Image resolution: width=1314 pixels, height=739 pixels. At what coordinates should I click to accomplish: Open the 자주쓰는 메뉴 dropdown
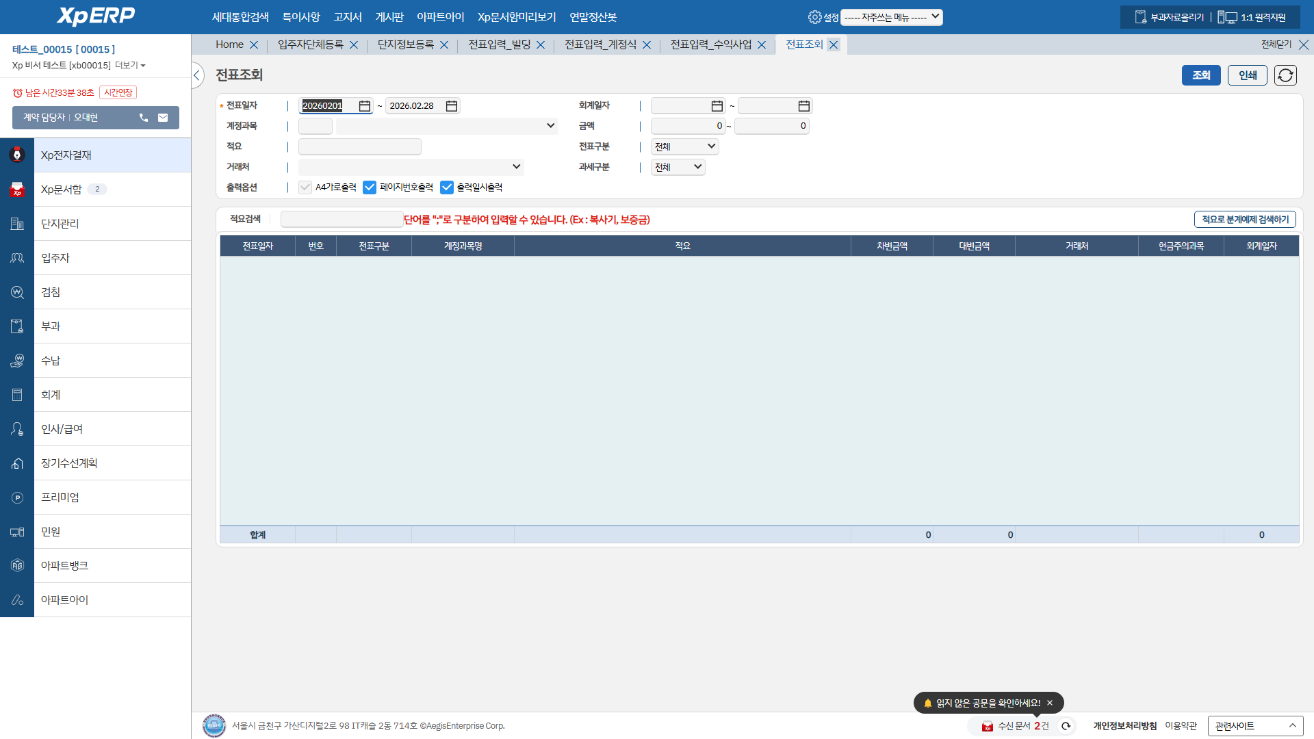pos(891,17)
